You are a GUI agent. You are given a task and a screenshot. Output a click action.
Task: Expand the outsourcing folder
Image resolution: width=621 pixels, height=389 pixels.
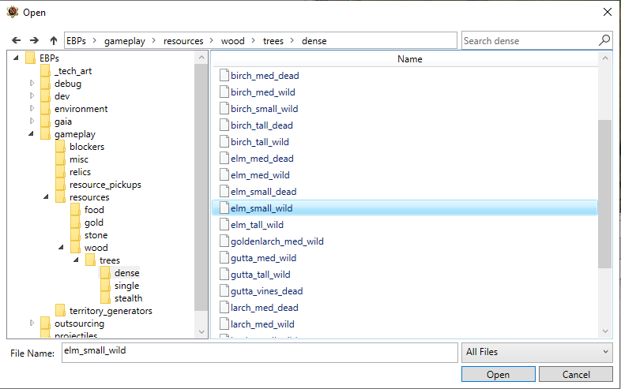(32, 323)
